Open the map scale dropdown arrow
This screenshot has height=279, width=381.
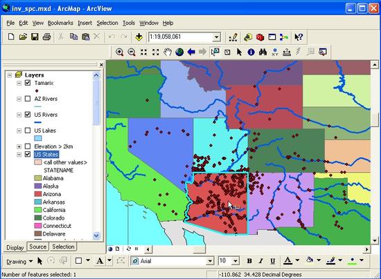coord(216,37)
